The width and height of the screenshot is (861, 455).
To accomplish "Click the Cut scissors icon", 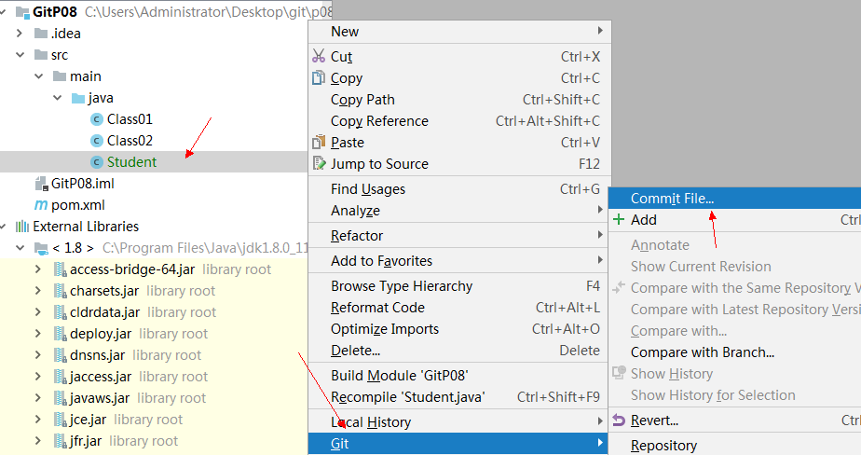I will [x=319, y=57].
